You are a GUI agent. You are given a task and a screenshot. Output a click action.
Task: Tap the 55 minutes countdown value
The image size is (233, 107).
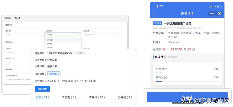(181, 50)
